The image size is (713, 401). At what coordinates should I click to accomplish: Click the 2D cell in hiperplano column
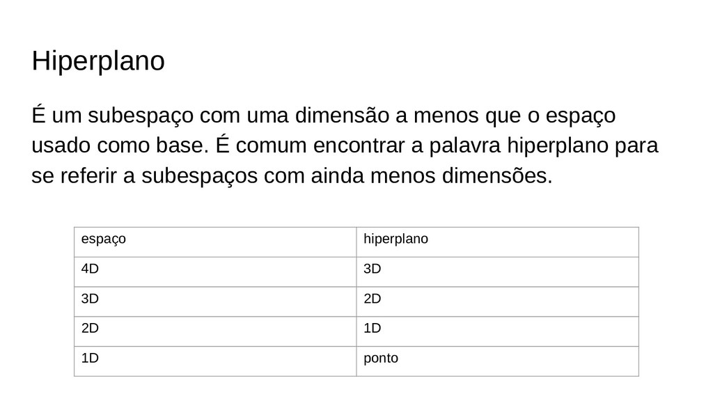pos(497,301)
